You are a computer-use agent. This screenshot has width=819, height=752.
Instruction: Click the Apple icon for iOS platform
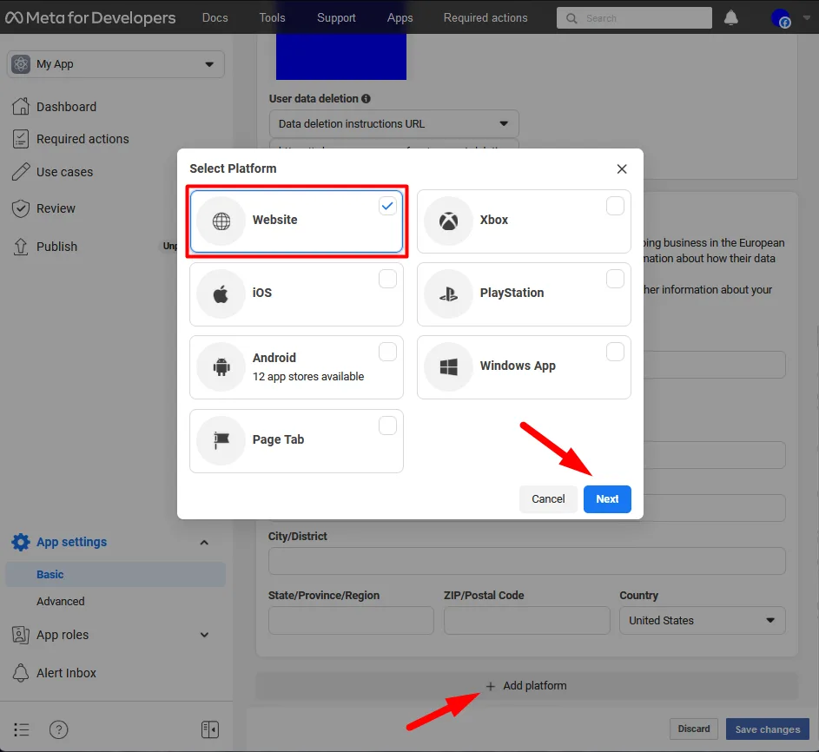(221, 294)
